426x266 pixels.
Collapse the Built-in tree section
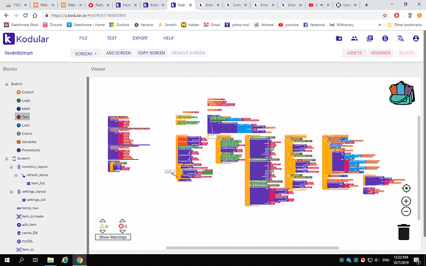(7, 84)
